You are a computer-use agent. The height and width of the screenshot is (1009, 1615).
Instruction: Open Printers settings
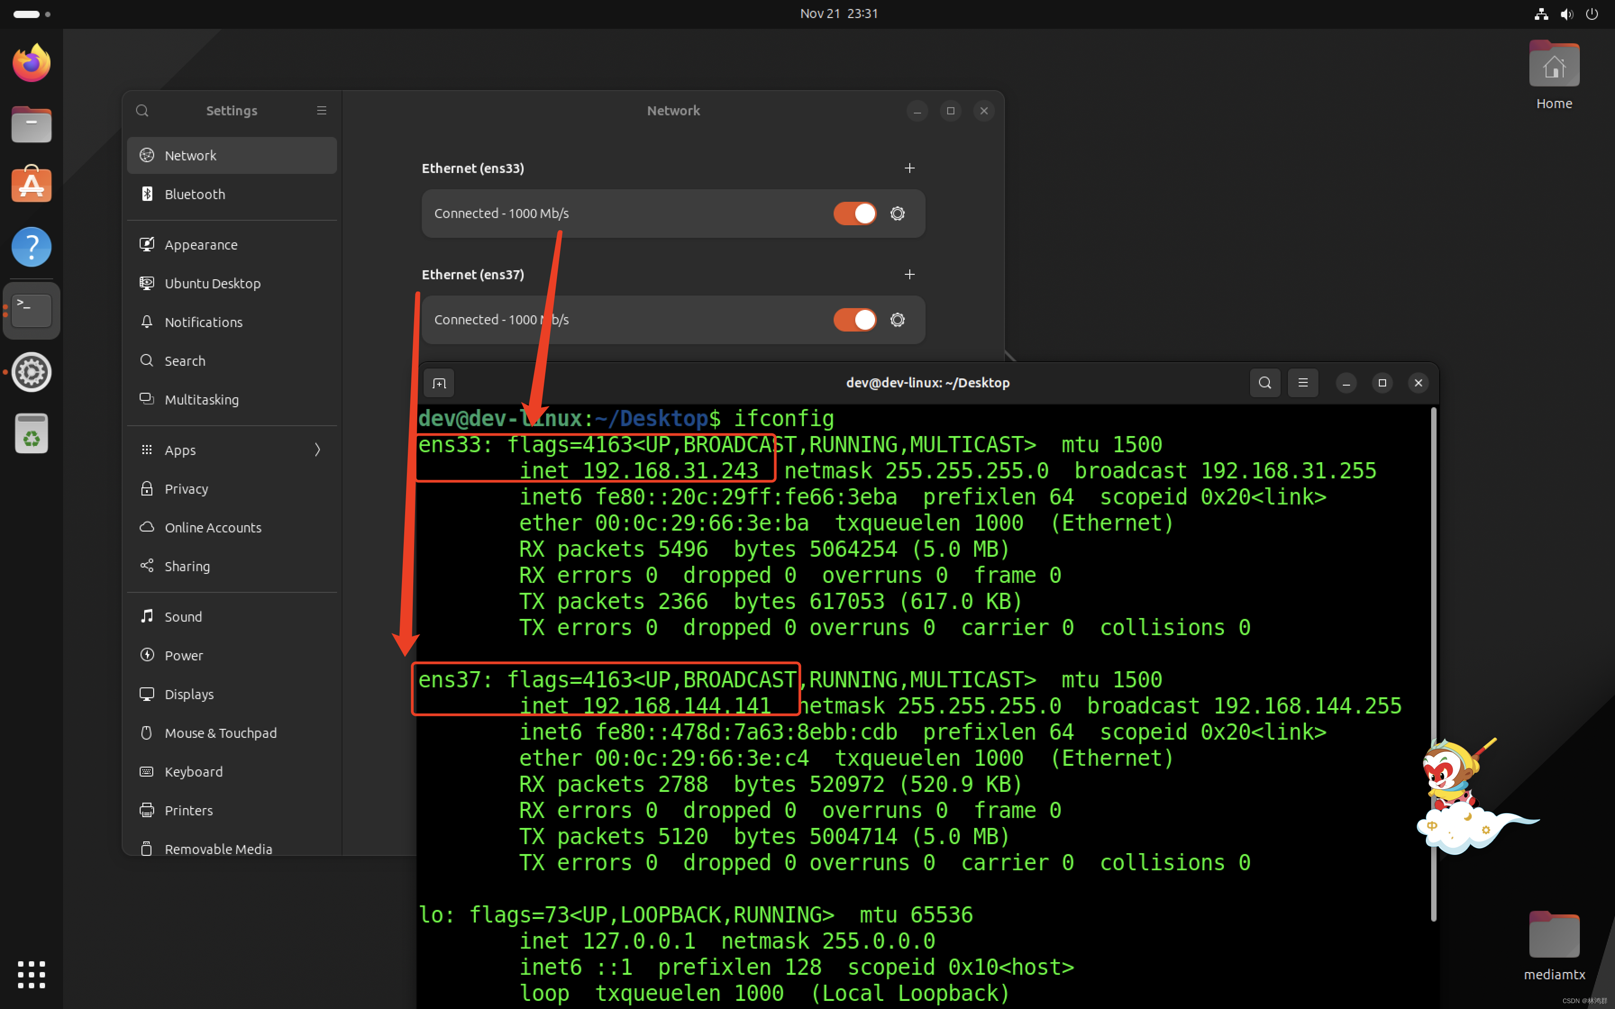pos(232,810)
